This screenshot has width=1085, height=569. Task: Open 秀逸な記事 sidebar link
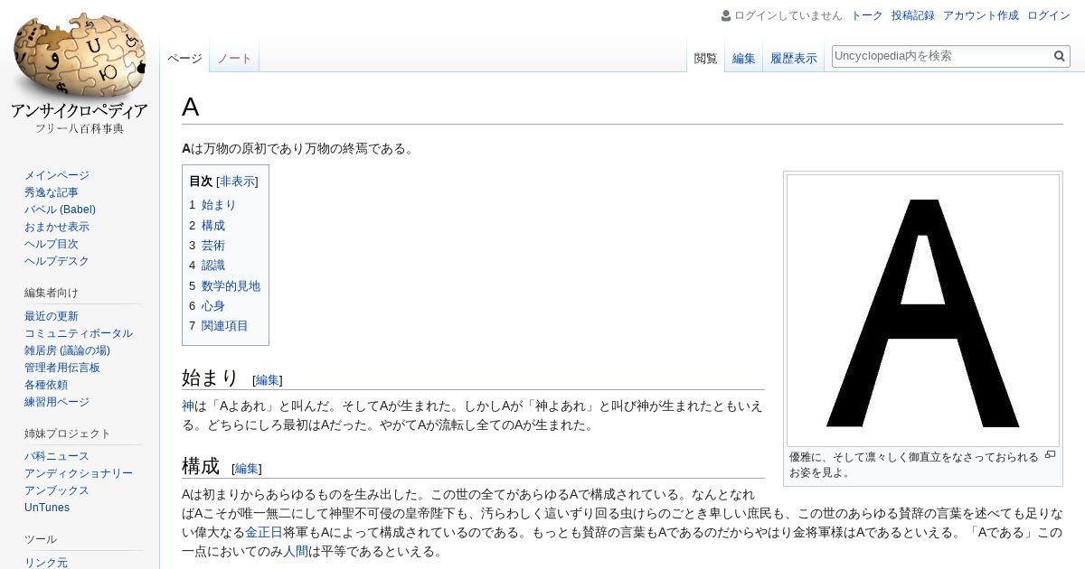click(52, 192)
